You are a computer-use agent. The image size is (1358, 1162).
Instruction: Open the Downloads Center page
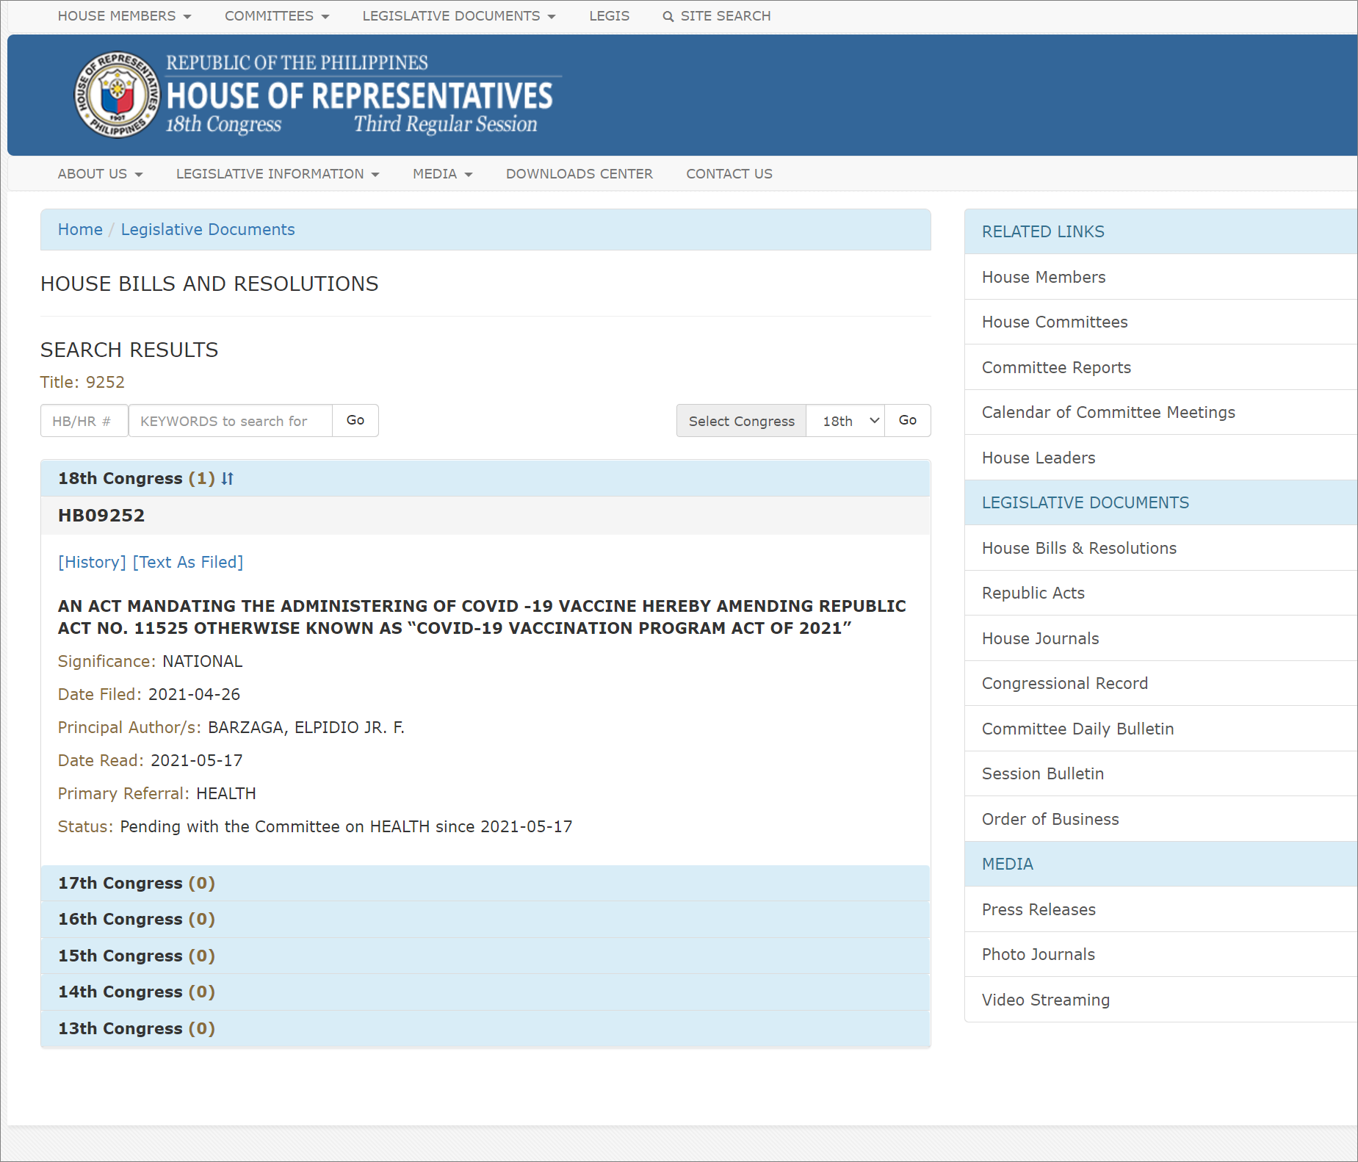(579, 174)
